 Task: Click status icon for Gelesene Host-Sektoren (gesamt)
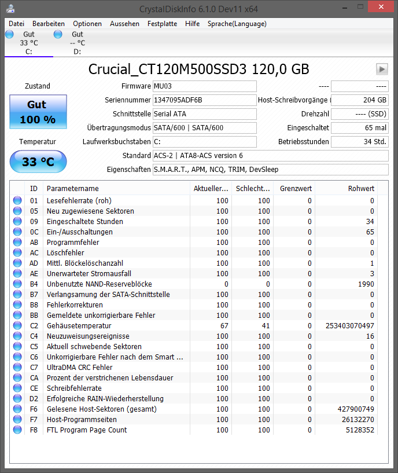point(17,409)
